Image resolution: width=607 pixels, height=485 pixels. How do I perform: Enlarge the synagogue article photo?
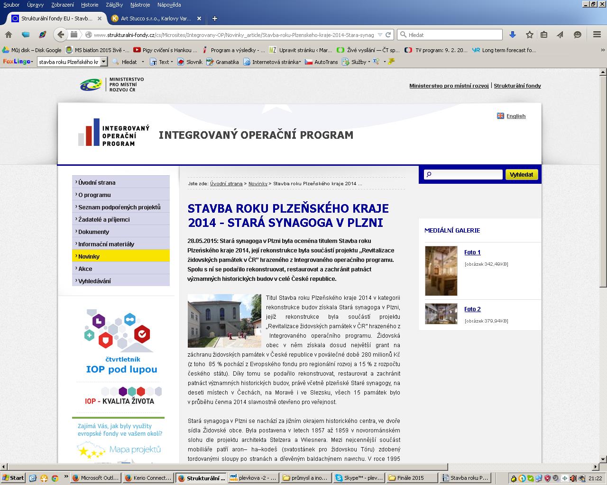(x=224, y=321)
